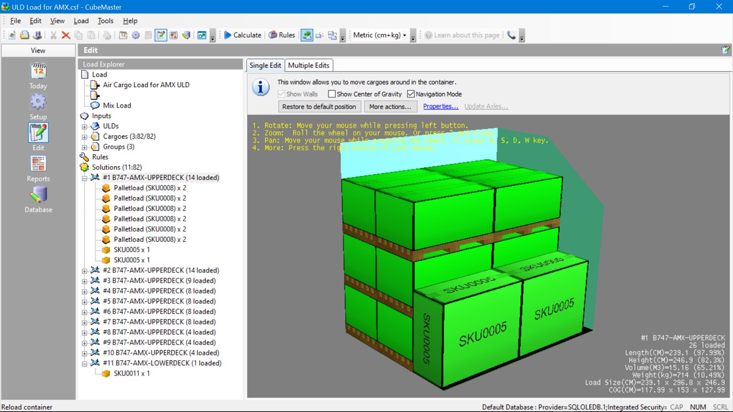Open Today in the View sidebar
The width and height of the screenshot is (733, 412).
tap(38, 76)
